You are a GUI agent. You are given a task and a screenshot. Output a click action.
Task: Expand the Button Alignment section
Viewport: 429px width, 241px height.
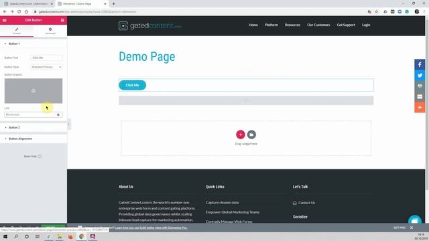tap(34, 139)
